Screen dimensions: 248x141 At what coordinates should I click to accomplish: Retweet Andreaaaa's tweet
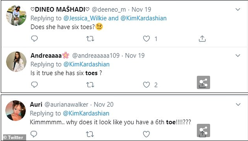tap(90, 85)
